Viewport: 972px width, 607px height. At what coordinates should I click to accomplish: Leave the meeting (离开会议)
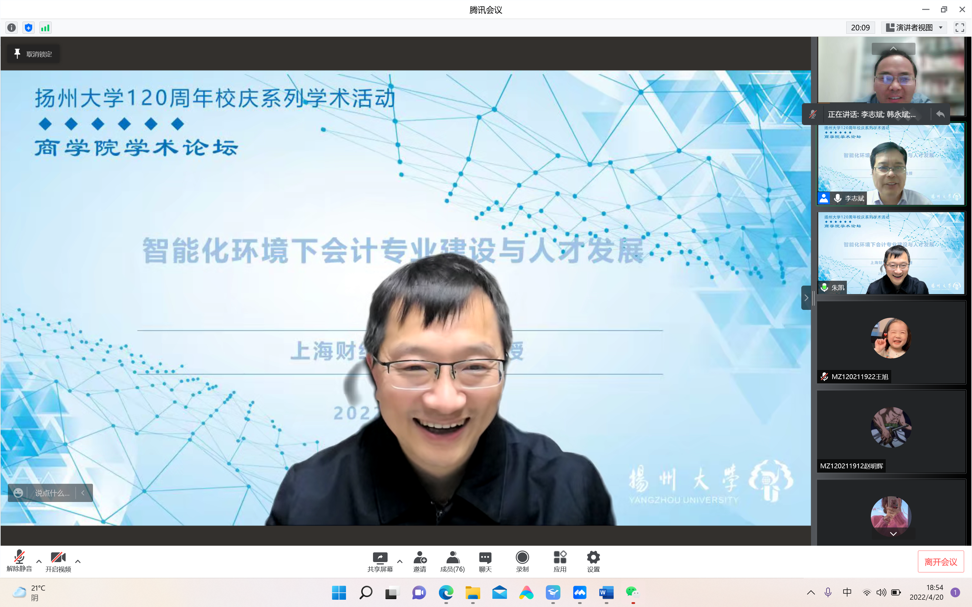(x=940, y=562)
